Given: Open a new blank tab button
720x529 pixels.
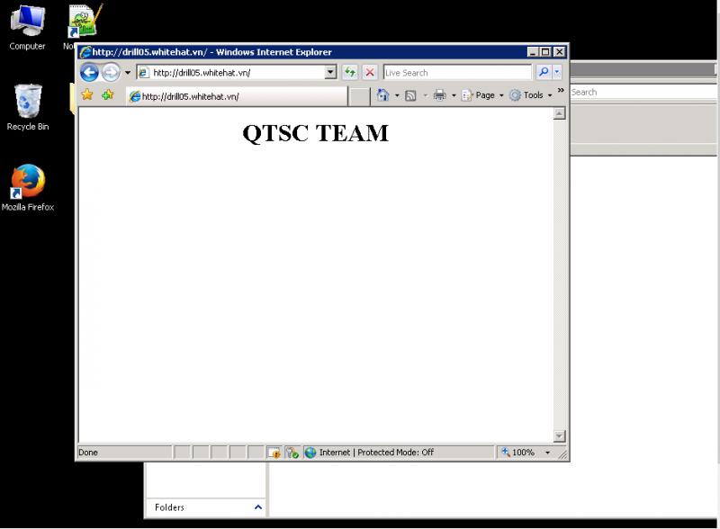Looking at the screenshot, I should click(x=359, y=96).
